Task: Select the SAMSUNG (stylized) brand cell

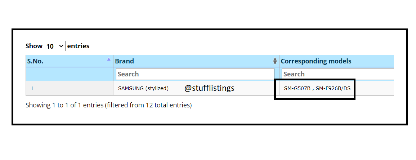Action: (x=143, y=88)
